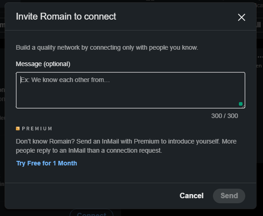Click the Invite Romain to connect heading
263x216 pixels.
point(66,16)
